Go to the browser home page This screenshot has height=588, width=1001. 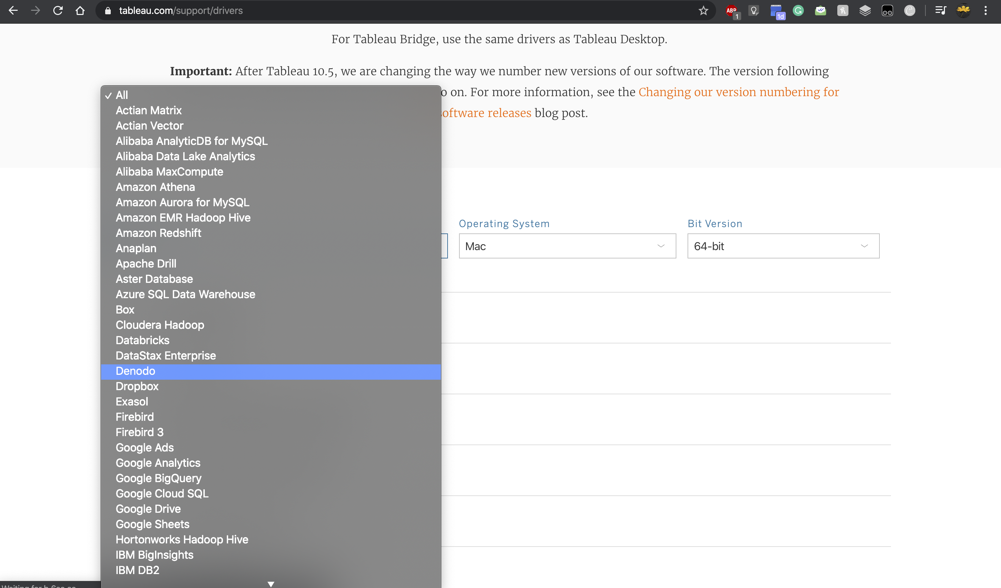click(80, 11)
